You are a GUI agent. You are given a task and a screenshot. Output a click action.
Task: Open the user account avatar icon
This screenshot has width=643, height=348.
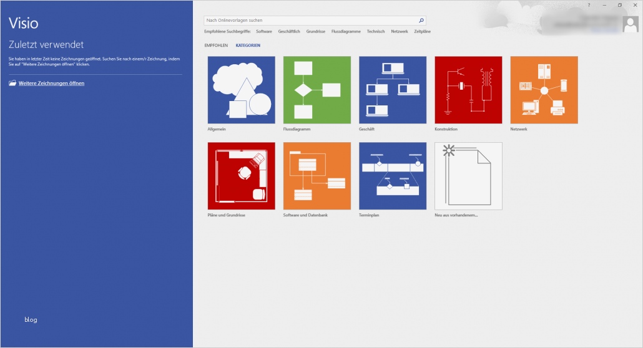pyautogui.click(x=631, y=24)
